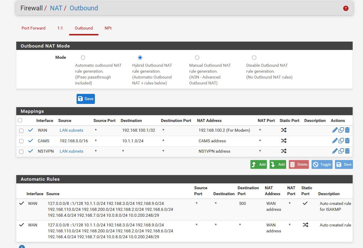Viewport: 363px width, 248px height.
Task: Check the CAMS mapping row checkbox
Action: click(x=21, y=141)
